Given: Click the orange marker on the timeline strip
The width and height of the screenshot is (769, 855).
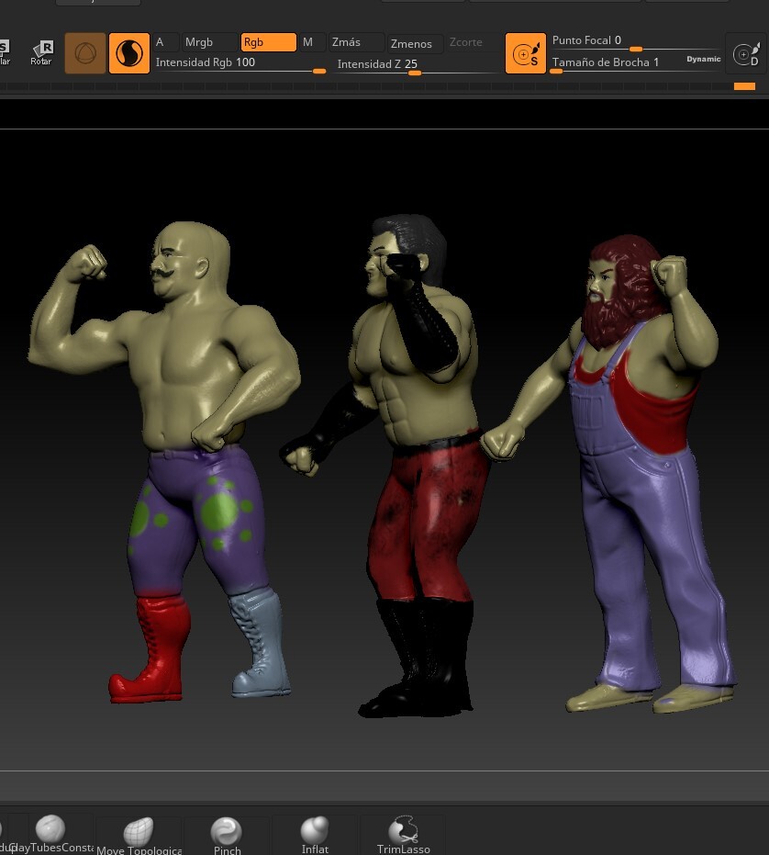Looking at the screenshot, I should click(x=744, y=86).
